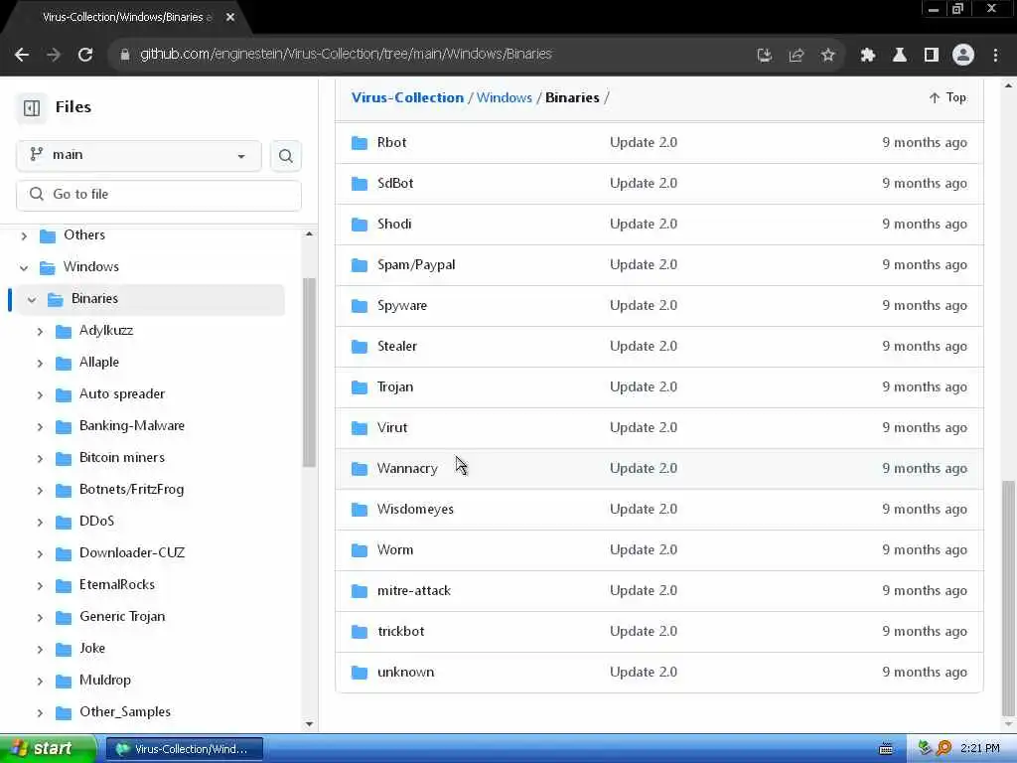Select Other_Samples in the file tree
The image size is (1017, 763).
pos(124,711)
